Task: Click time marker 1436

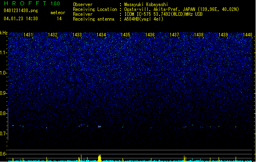Action: pyautogui.click(x=150, y=35)
